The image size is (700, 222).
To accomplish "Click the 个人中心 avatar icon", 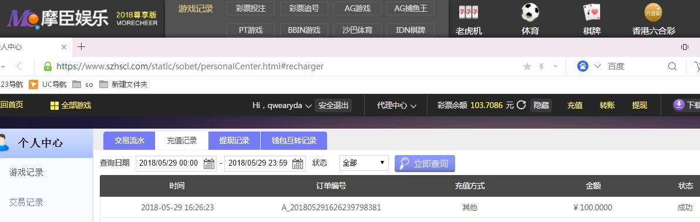I will pos(5,143).
